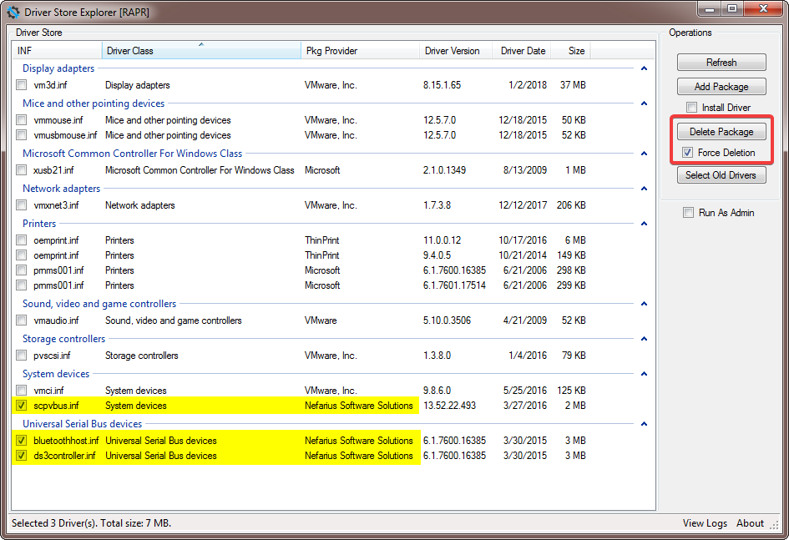Image resolution: width=789 pixels, height=540 pixels.
Task: Sort by the Driver Class column header
Action: coord(201,51)
